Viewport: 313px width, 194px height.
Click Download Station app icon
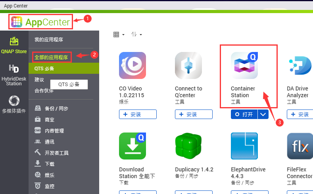coord(132,146)
